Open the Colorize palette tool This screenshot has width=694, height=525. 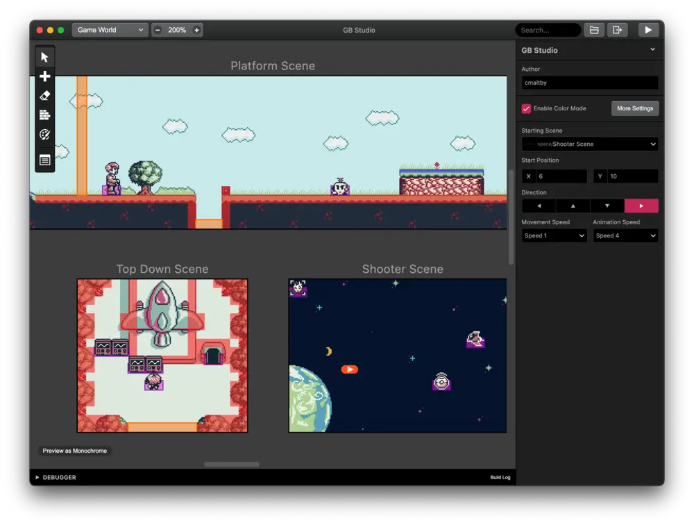click(44, 134)
